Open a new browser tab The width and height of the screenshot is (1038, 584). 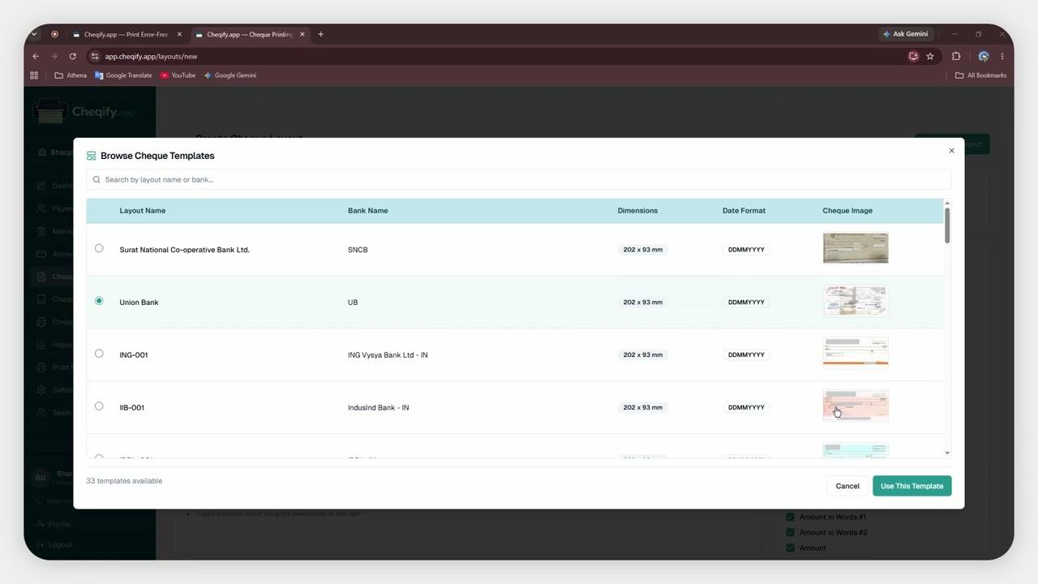[x=320, y=34]
